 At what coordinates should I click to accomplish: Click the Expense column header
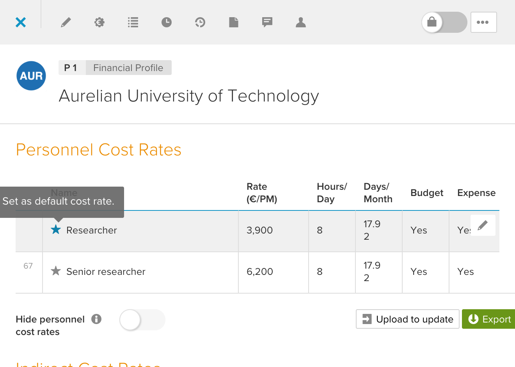[x=476, y=193]
